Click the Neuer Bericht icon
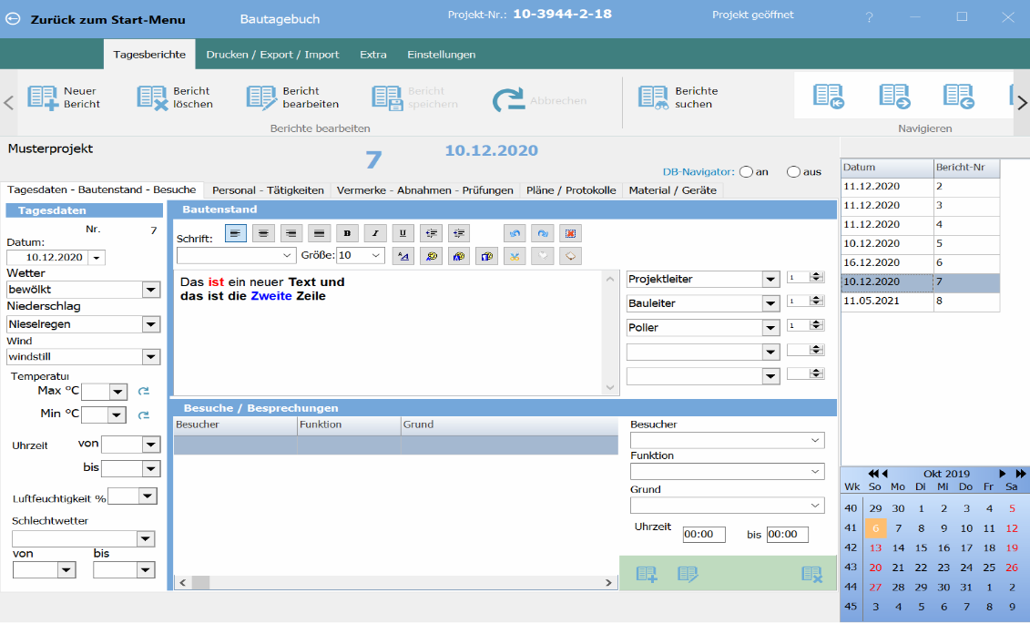Viewport: 1030px width, 624px height. (x=43, y=97)
